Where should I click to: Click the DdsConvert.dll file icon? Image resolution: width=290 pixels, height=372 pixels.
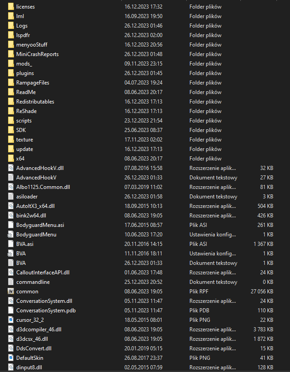pos(11,348)
